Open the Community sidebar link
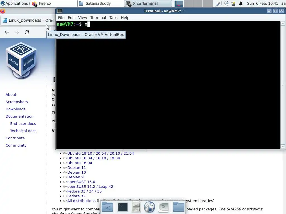The width and height of the screenshot is (286, 214). tap(16, 145)
